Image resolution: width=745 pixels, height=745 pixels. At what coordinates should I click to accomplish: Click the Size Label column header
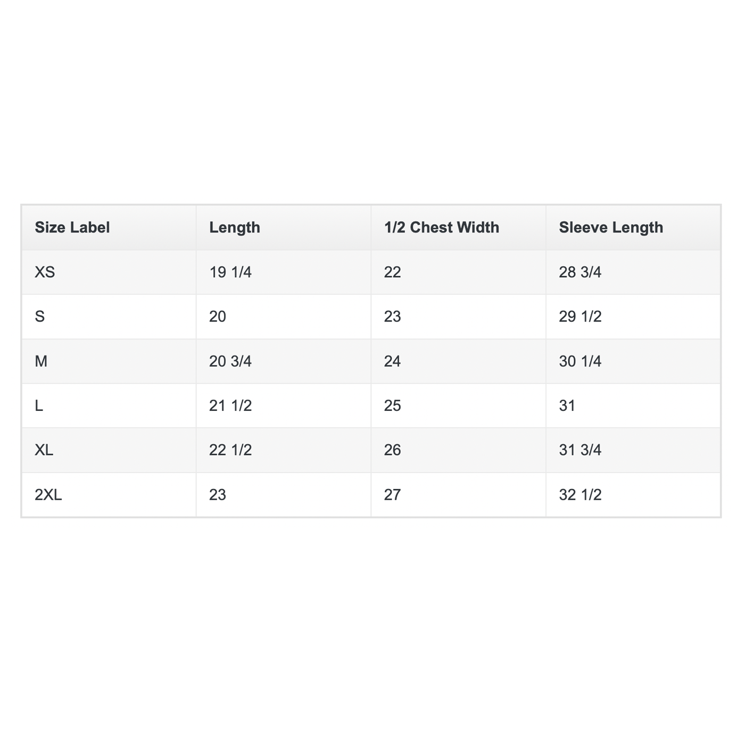pos(72,228)
